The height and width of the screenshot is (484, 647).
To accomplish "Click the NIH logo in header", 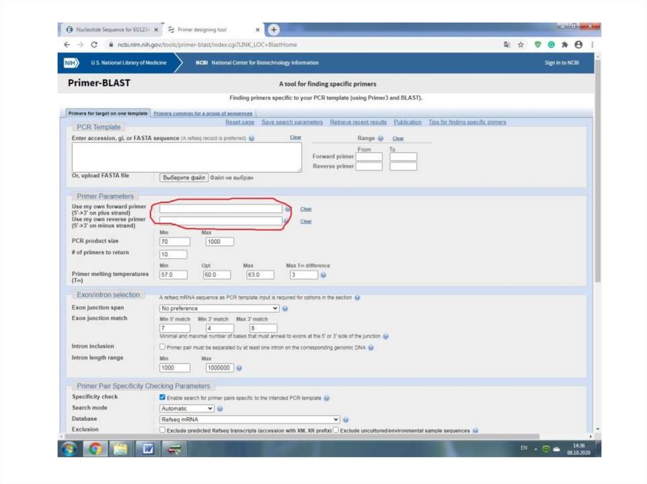I will 71,62.
